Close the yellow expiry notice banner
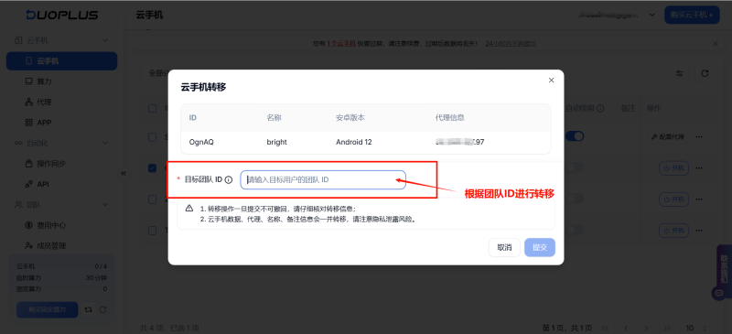Screen dimensions: 732x334 coord(716,43)
